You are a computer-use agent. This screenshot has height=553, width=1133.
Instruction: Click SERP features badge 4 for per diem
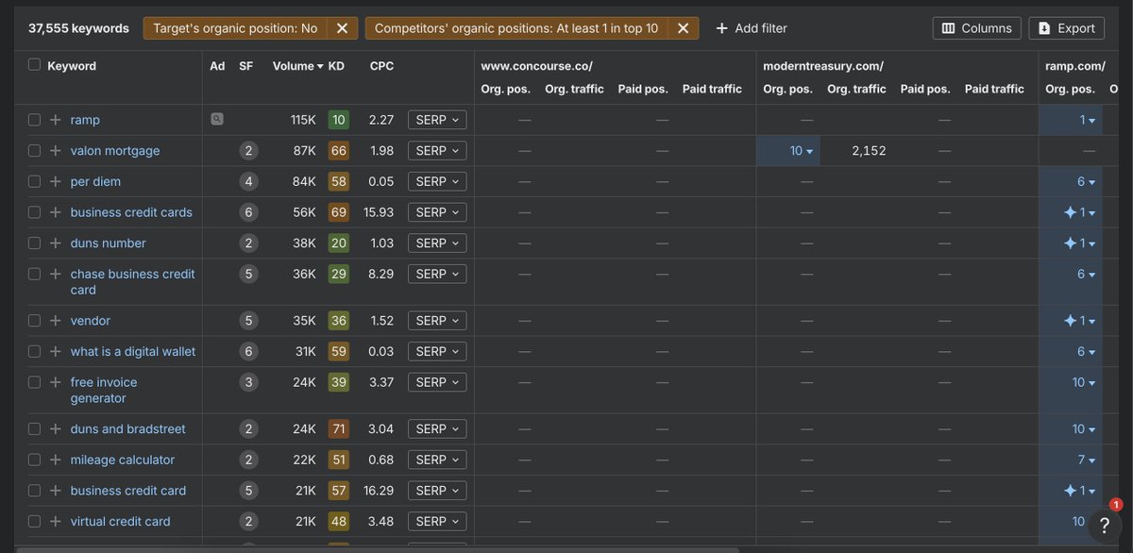(x=248, y=181)
